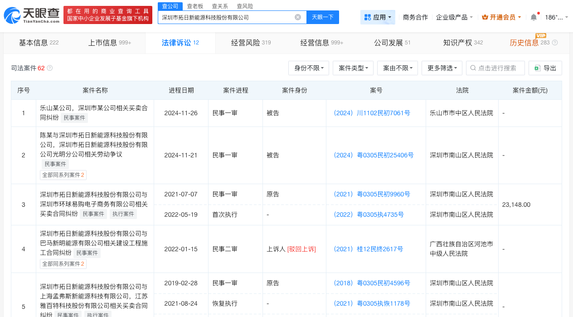Open the 开通会员 dropdown
The image size is (573, 317).
[x=501, y=17]
